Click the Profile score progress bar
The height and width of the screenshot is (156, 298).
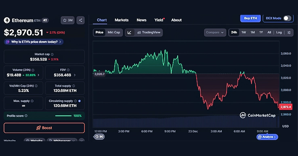click(x=63, y=116)
